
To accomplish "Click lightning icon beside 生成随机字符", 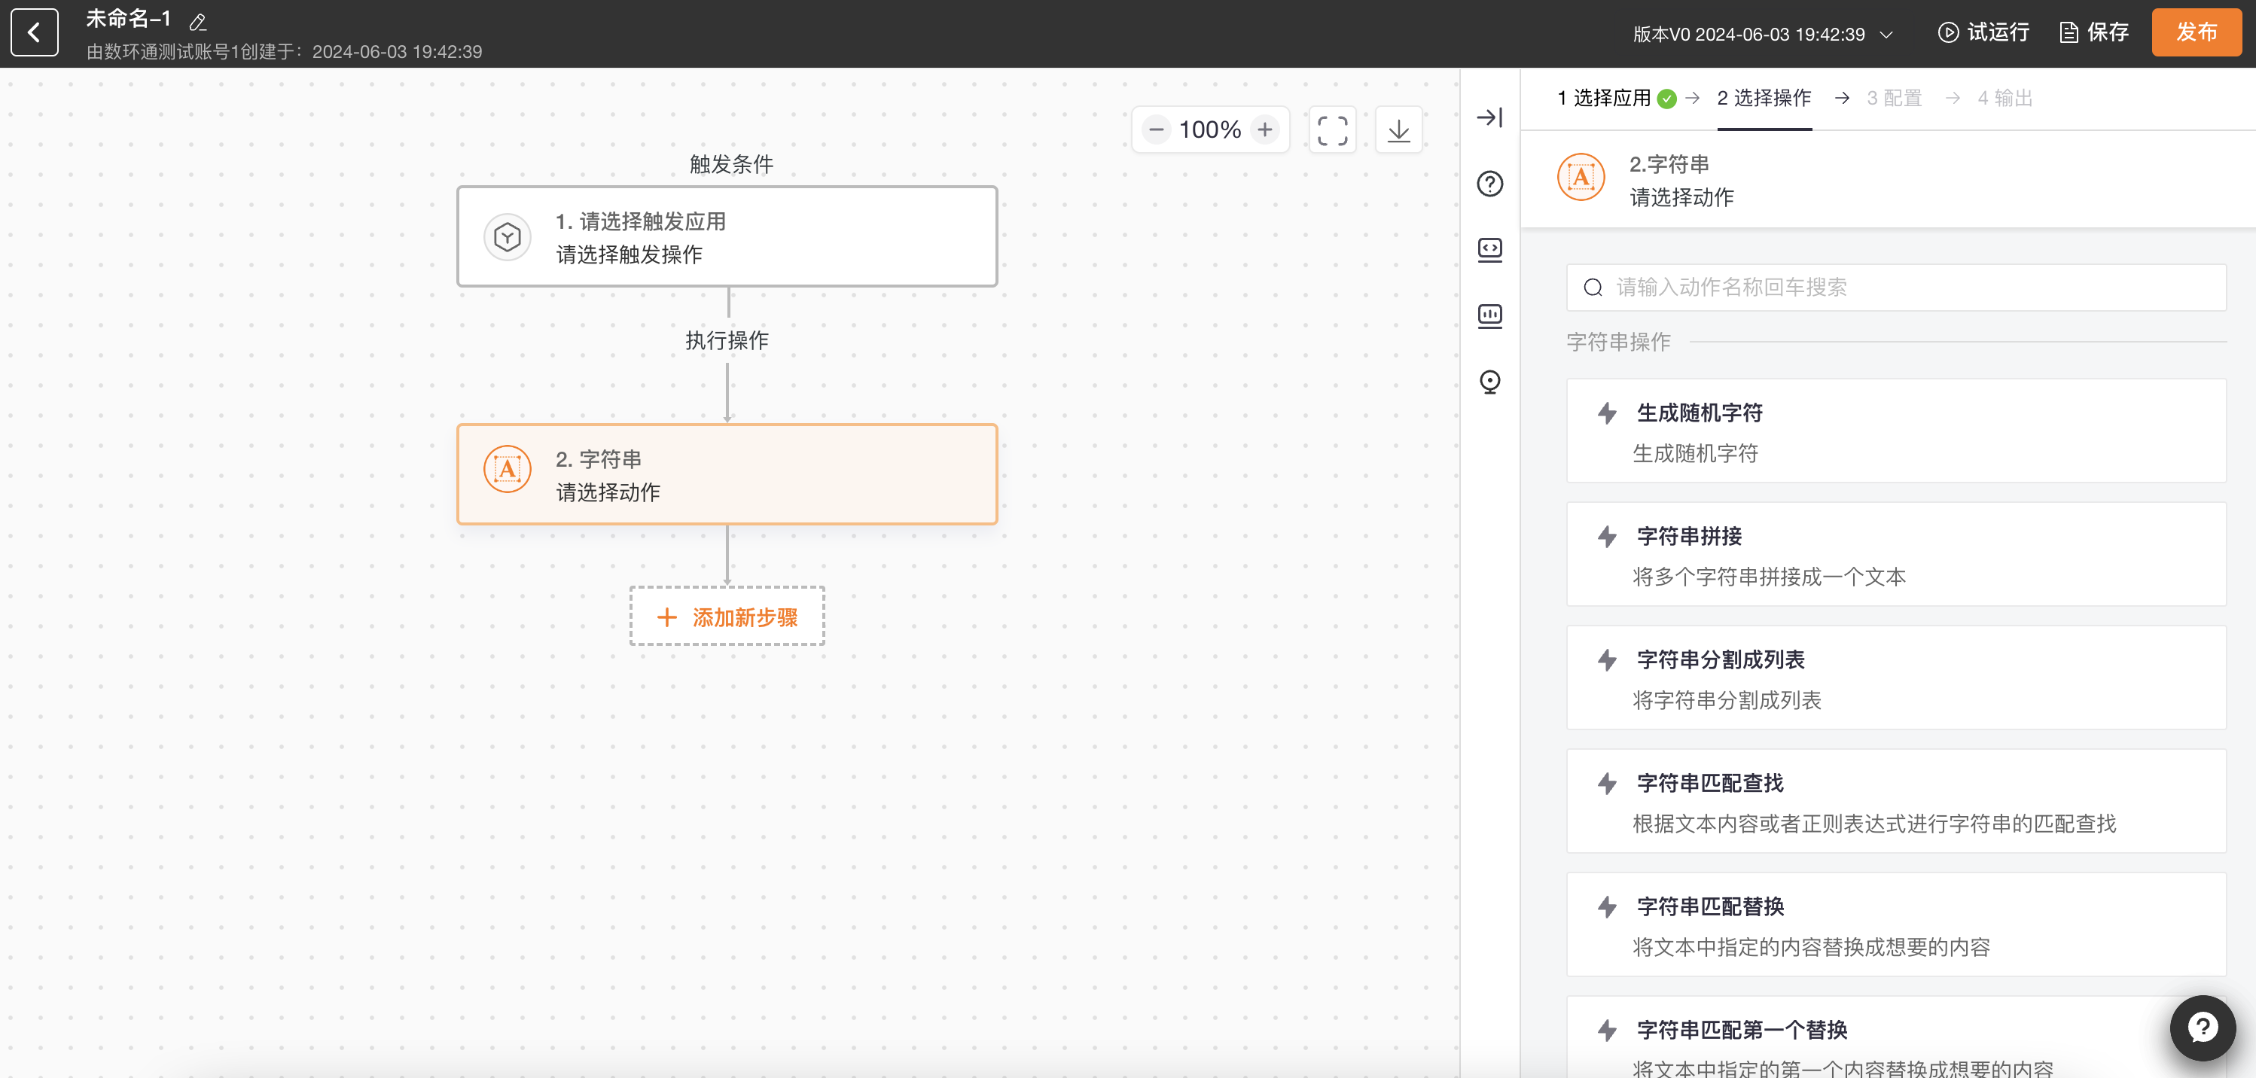I will [1606, 413].
